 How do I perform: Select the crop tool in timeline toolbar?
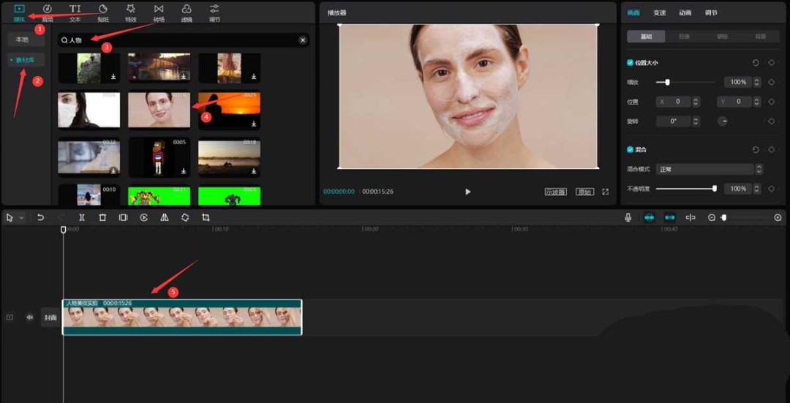tap(206, 218)
